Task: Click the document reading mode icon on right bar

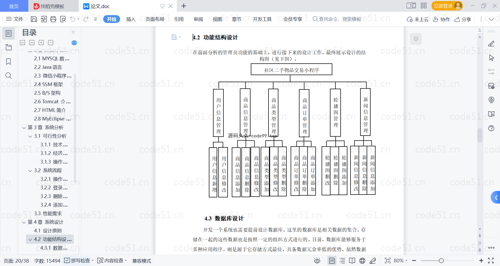Action: pyautogui.click(x=491, y=114)
